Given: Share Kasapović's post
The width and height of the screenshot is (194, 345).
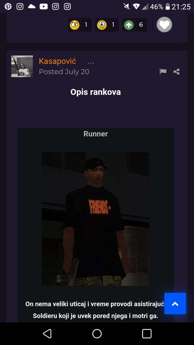Looking at the screenshot, I should point(176,72).
